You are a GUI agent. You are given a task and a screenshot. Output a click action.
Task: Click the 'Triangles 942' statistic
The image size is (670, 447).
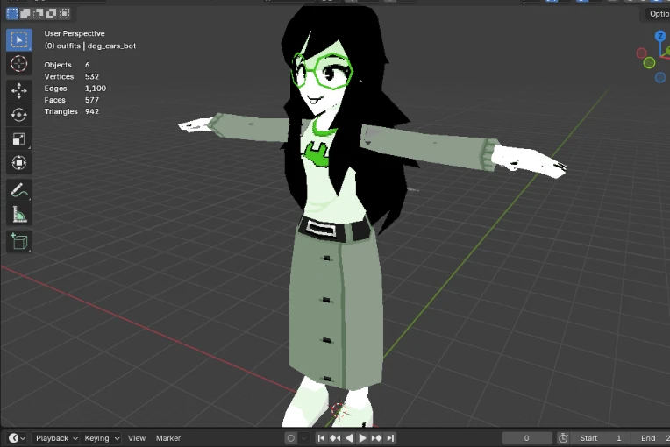71,111
